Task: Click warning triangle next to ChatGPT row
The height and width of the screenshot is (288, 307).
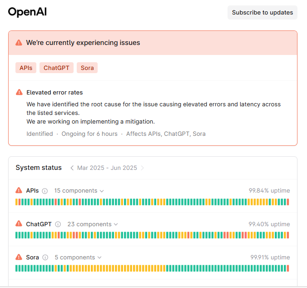Action: [x=19, y=224]
